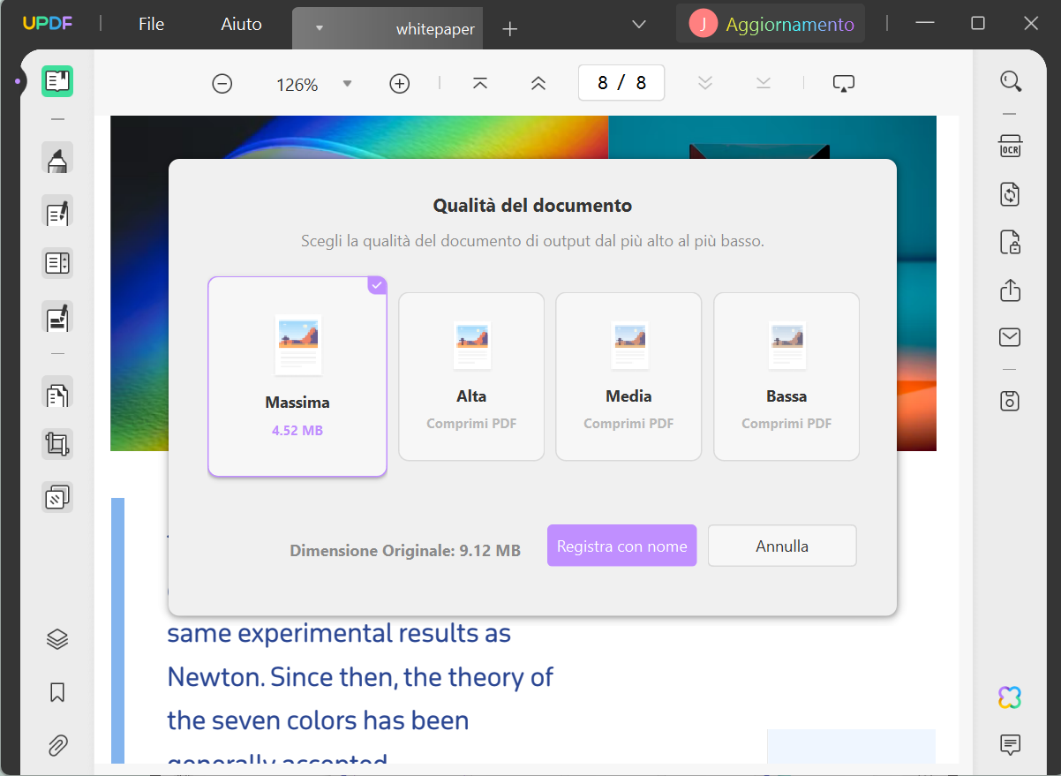Open the Crop Pages tool
The height and width of the screenshot is (776, 1061).
(57, 443)
